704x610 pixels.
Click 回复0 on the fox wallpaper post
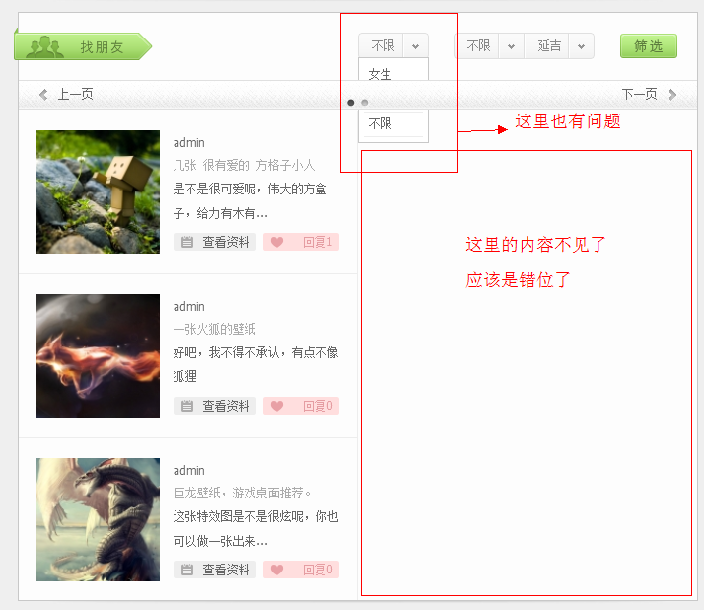tap(301, 406)
